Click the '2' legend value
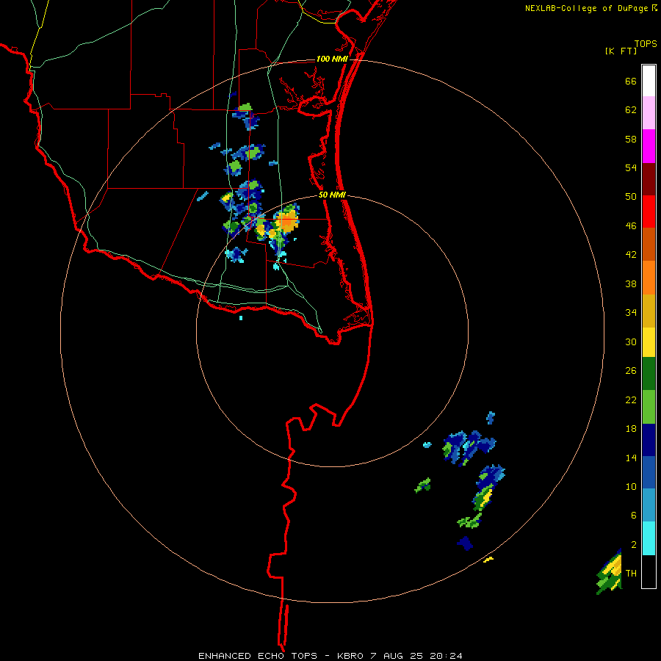Screen dimensions: 661x661 click(x=633, y=545)
